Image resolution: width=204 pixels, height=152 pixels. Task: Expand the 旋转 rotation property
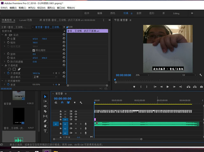click(4, 54)
